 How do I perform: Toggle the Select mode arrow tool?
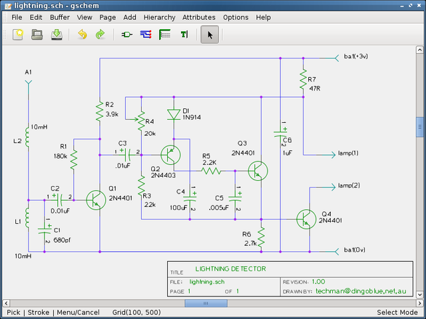(x=210, y=35)
